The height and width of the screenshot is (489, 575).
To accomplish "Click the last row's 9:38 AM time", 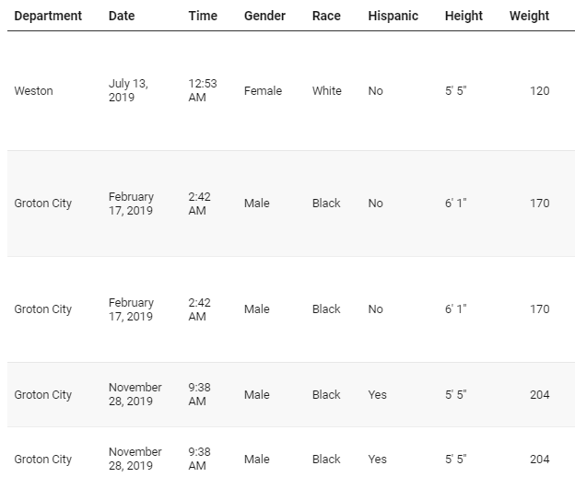I will tap(199, 459).
